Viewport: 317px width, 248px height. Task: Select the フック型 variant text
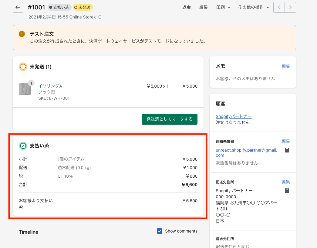pyautogui.click(x=47, y=92)
